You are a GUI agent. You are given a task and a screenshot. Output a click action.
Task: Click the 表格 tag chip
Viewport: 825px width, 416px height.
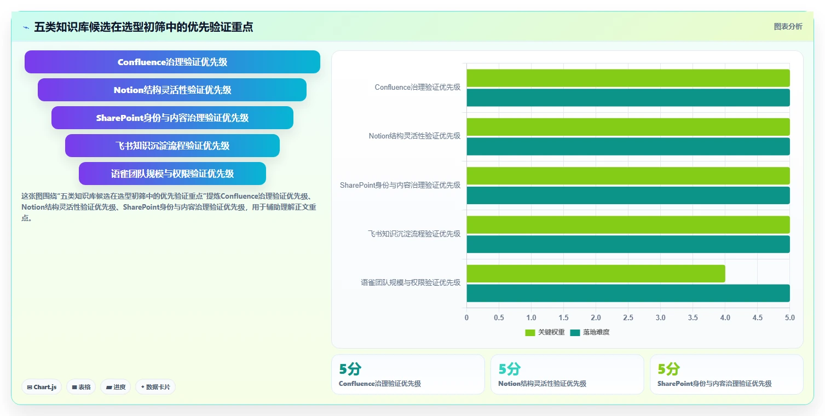pos(81,387)
